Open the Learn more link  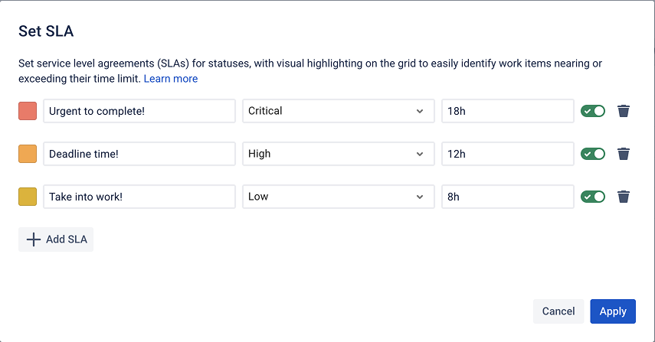[x=171, y=79]
